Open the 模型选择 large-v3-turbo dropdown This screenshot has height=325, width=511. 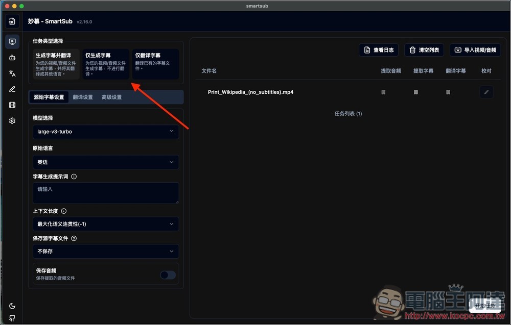point(106,132)
